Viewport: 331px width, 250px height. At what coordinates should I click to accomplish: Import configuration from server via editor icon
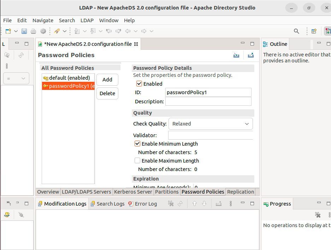coord(236,55)
